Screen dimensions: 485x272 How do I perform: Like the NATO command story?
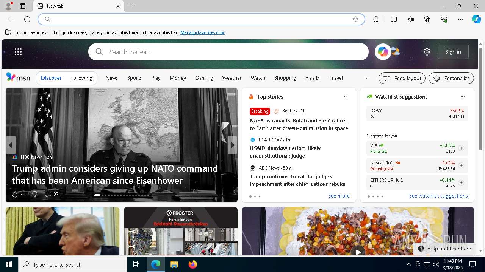point(15,194)
